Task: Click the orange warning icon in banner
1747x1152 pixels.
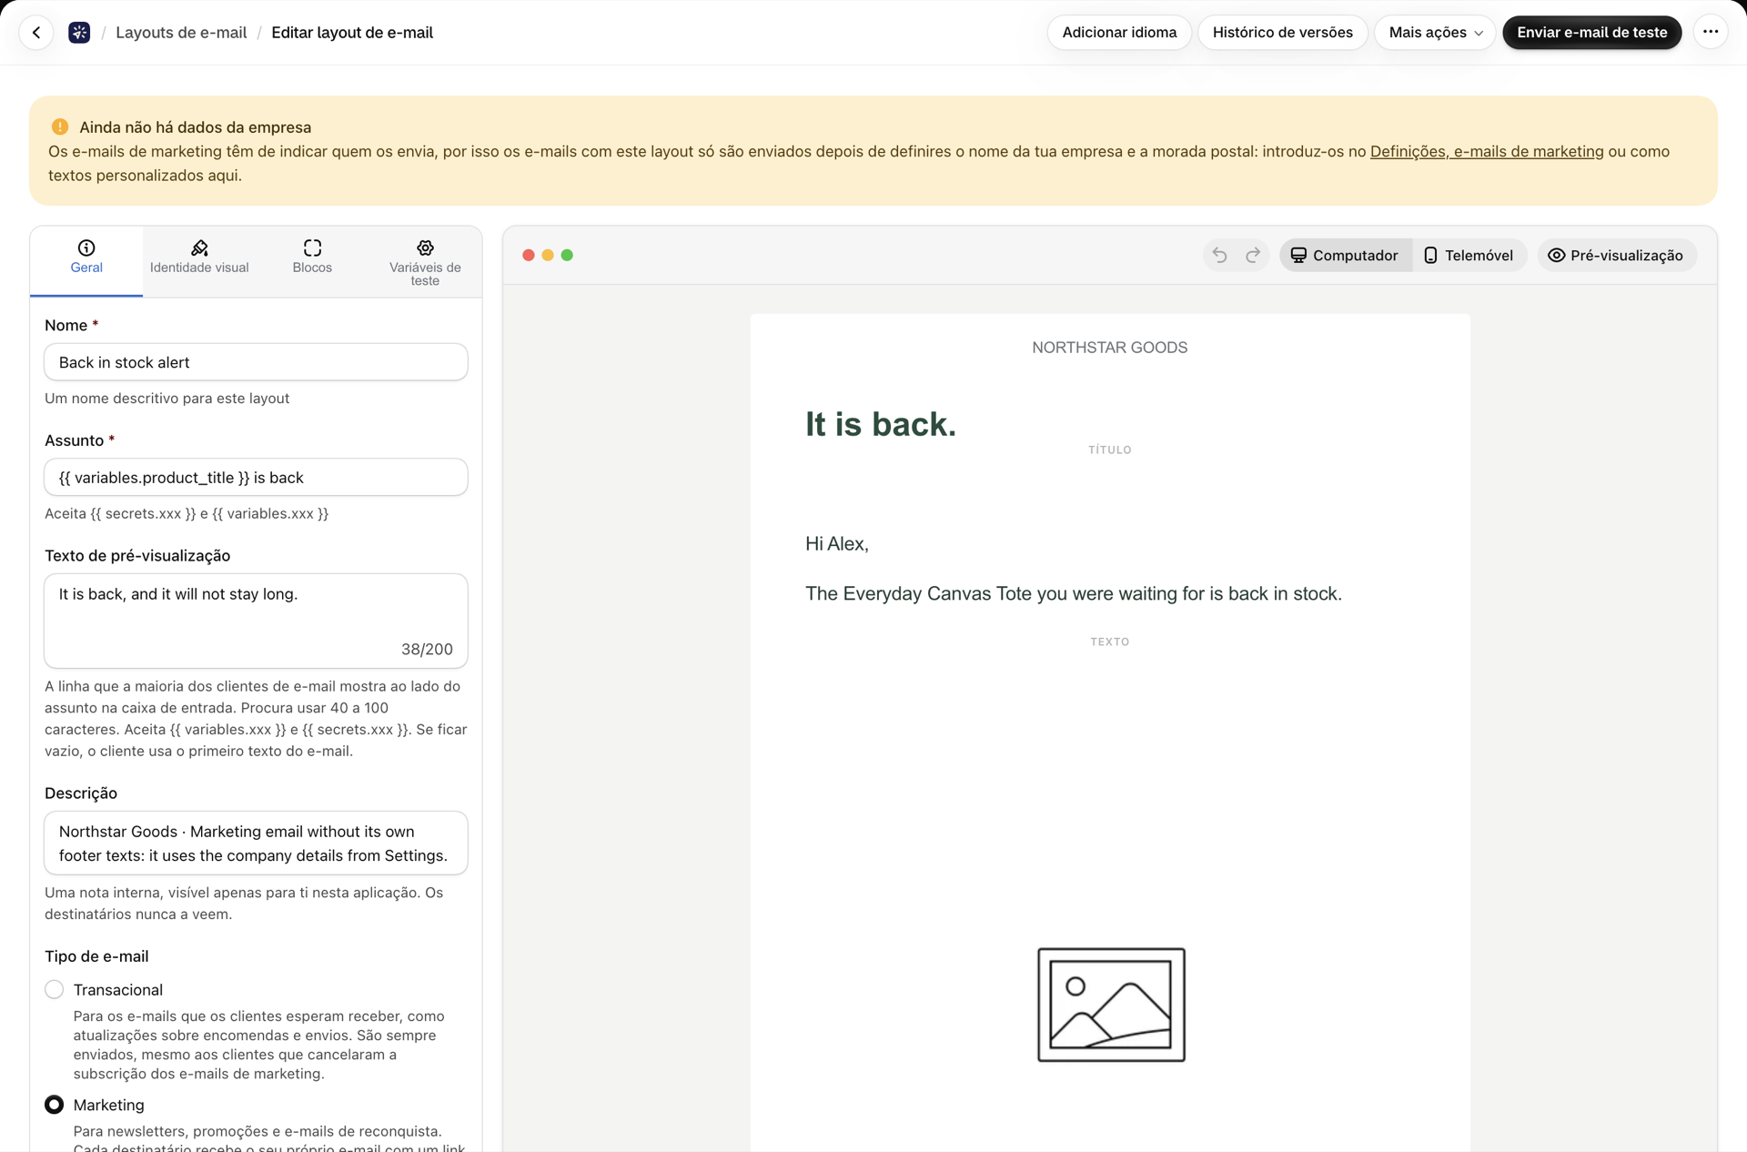Action: point(60,126)
